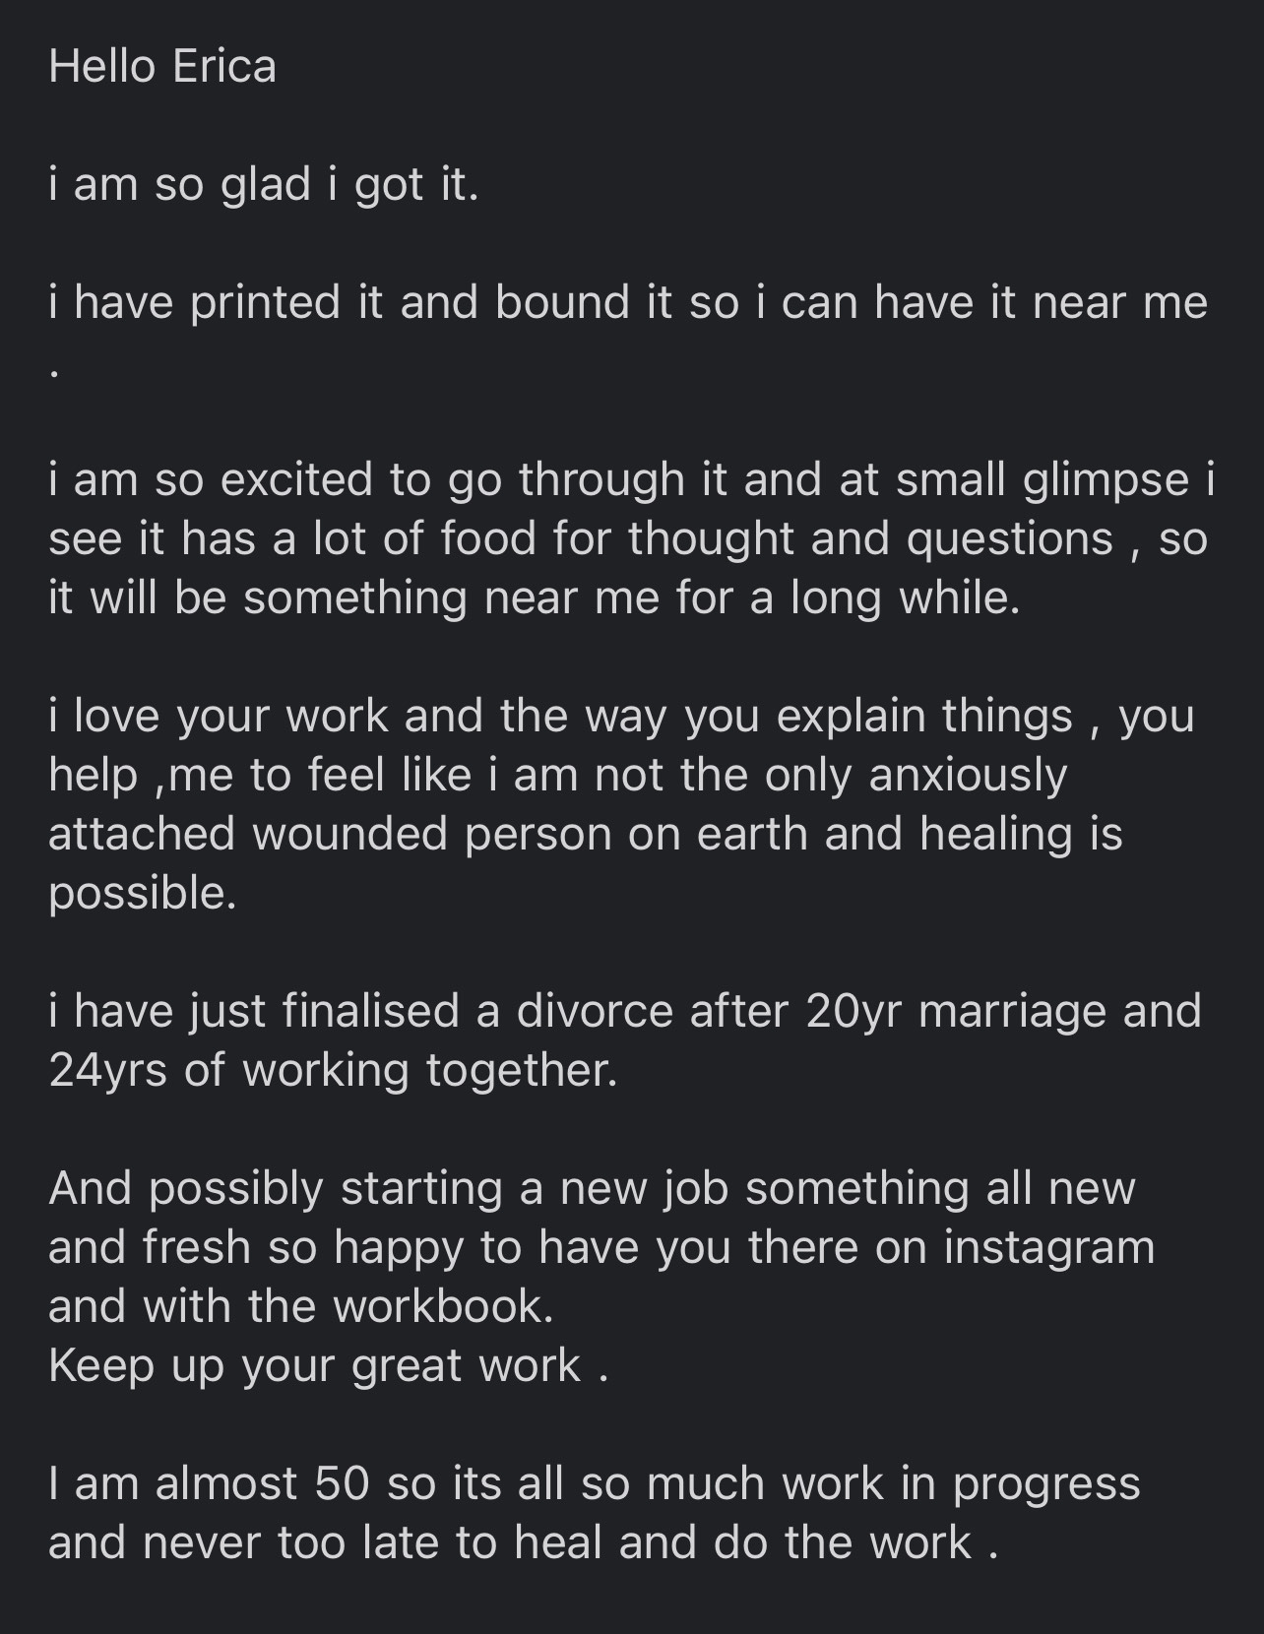Click the word 'excited' in the message
1264x1634 pixels.
pos(295,479)
